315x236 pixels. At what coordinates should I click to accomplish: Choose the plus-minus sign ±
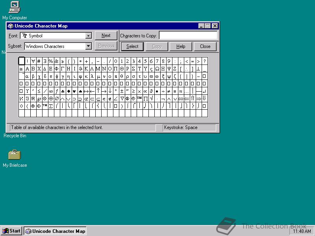coord(122,91)
